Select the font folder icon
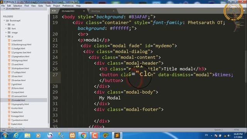The width and height of the screenshot is (247, 139). 9,28
